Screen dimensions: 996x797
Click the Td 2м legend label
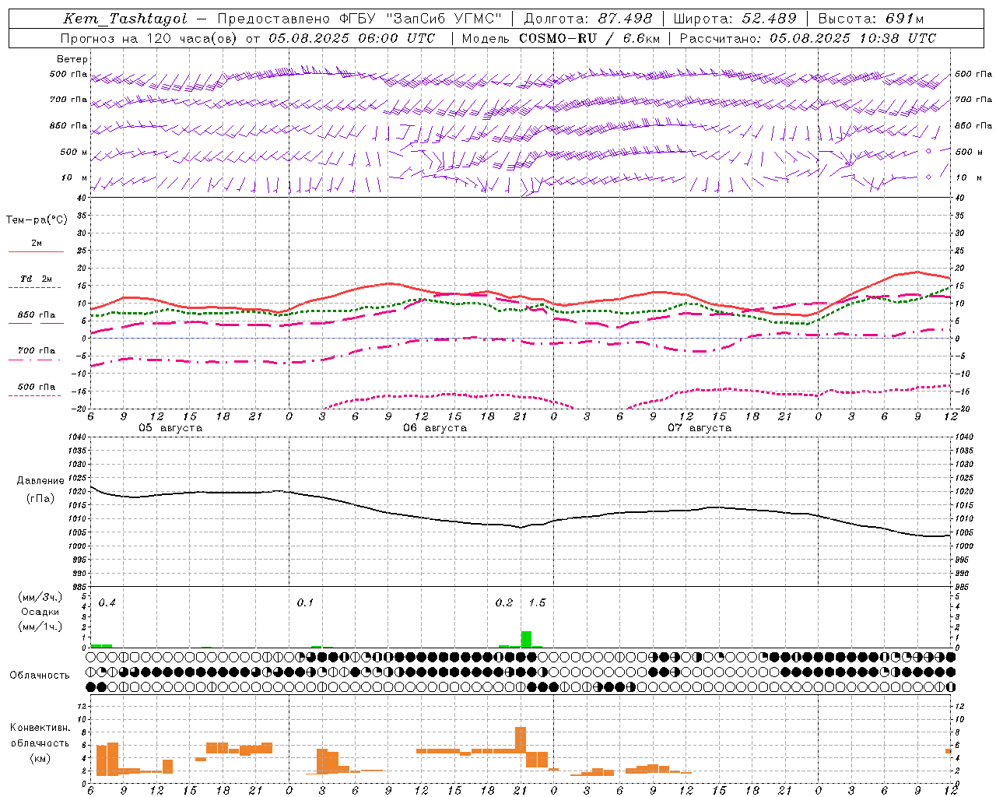[x=37, y=279]
